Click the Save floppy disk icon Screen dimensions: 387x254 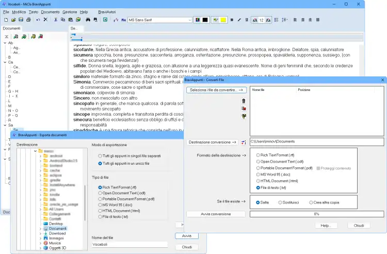[21, 20]
